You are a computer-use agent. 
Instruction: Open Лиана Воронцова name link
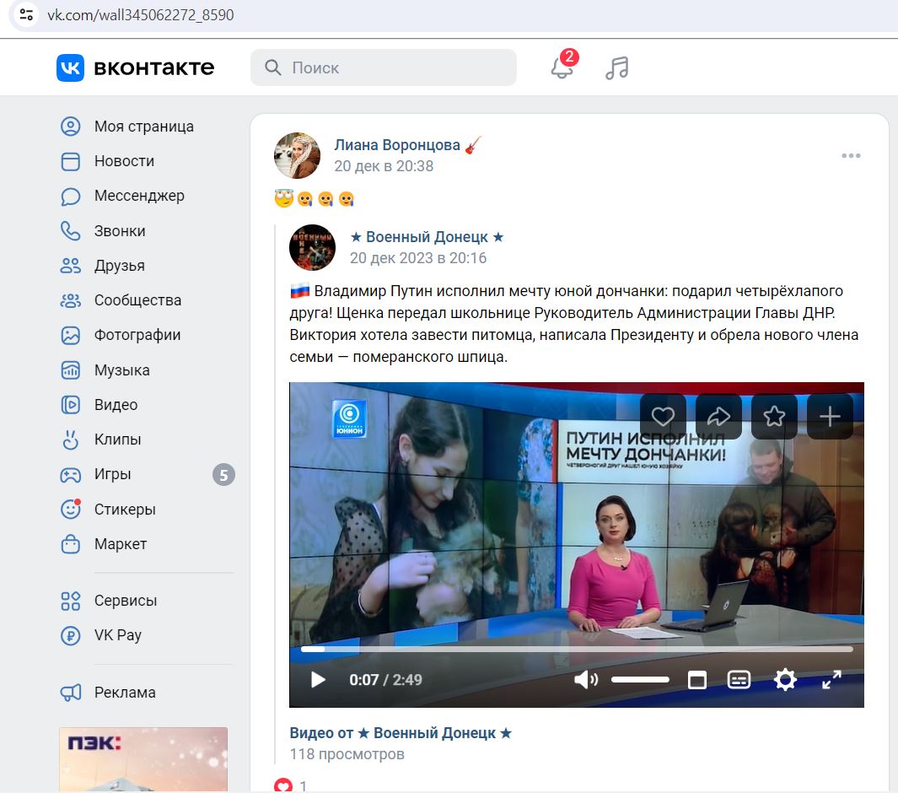(x=397, y=145)
